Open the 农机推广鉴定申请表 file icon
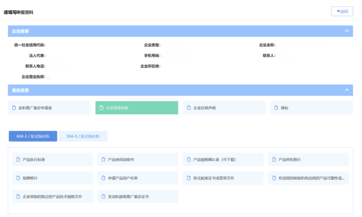This screenshot has width=362, height=217. (14, 108)
